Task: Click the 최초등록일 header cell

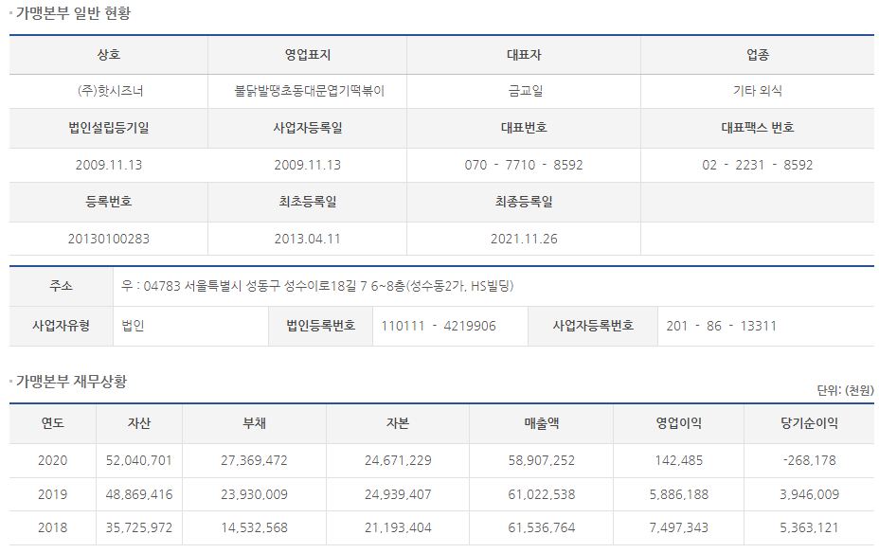Action: click(307, 202)
